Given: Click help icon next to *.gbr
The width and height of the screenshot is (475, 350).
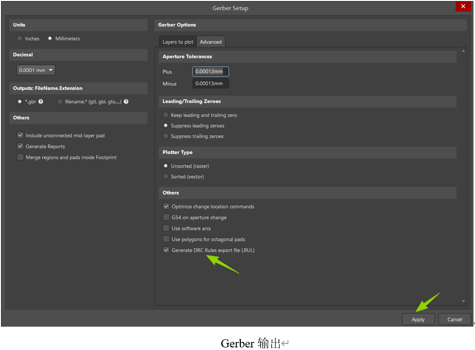Looking at the screenshot, I should (41, 101).
